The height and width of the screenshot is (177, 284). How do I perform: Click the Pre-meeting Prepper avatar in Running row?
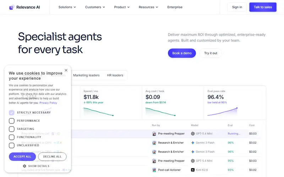pos(154,134)
